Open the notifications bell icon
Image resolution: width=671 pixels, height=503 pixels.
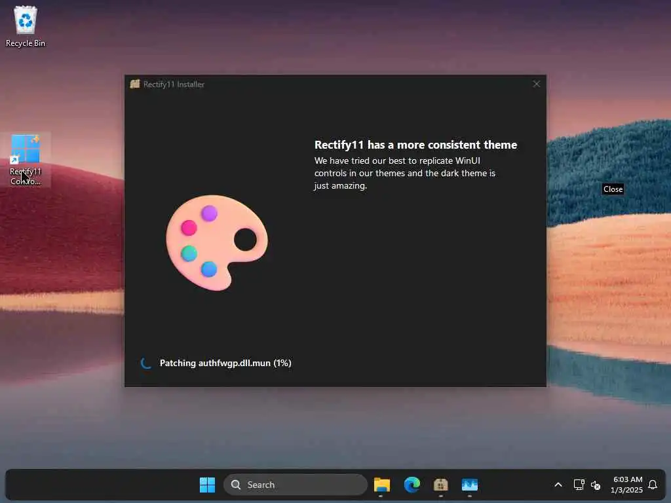pyautogui.click(x=653, y=485)
